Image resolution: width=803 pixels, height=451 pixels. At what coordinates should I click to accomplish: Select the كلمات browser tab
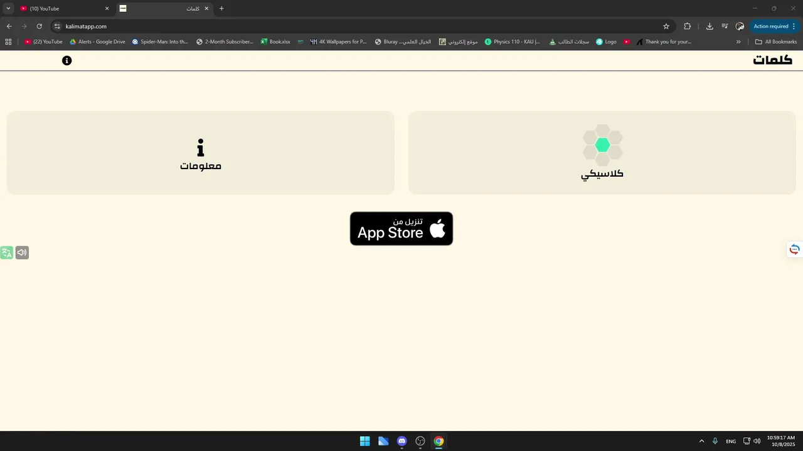point(164,9)
